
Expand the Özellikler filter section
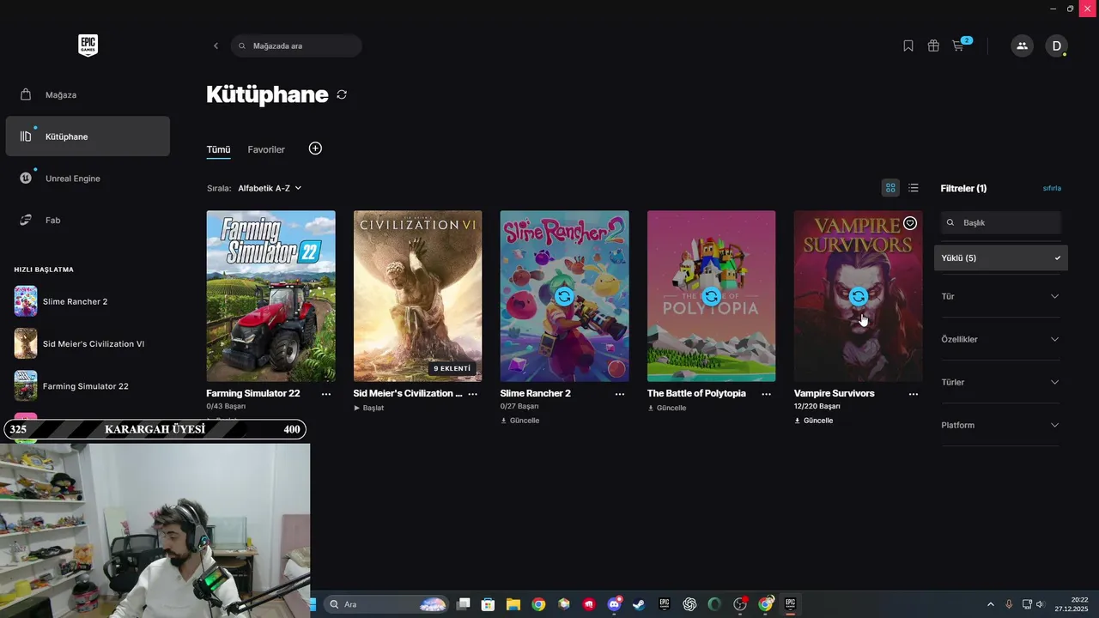pos(1001,339)
